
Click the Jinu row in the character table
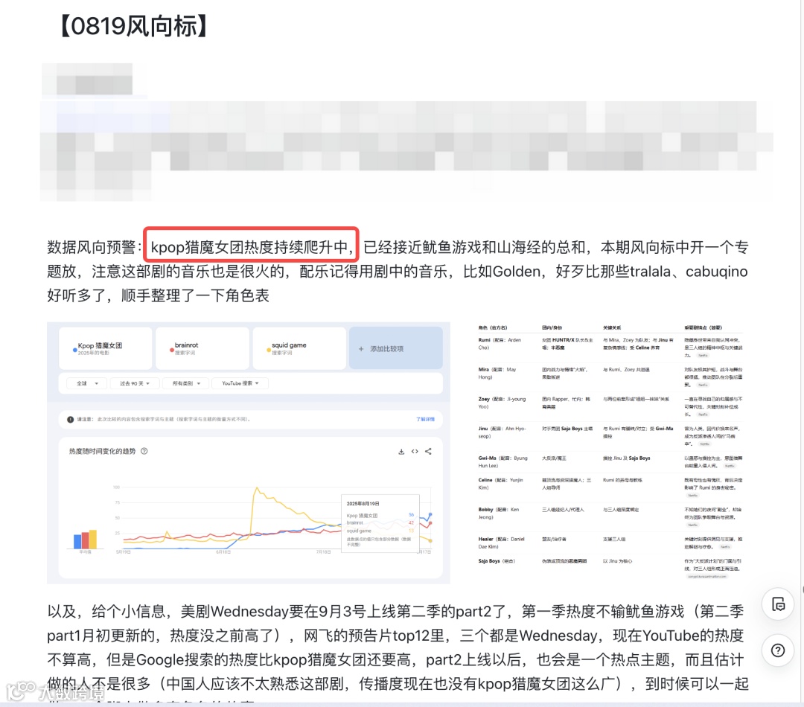click(610, 436)
